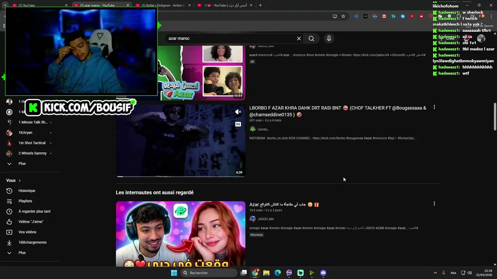Click the Shazam extension icon
The image size is (497, 279).
403,16
